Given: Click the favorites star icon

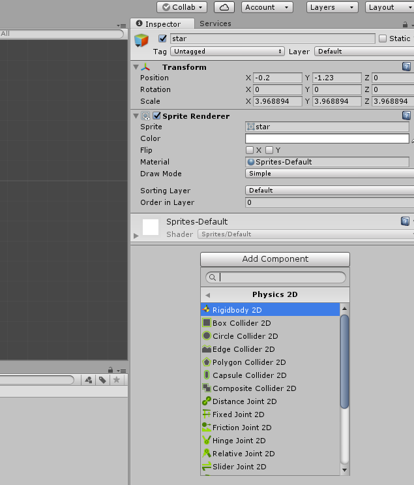Looking at the screenshot, I should (x=116, y=380).
